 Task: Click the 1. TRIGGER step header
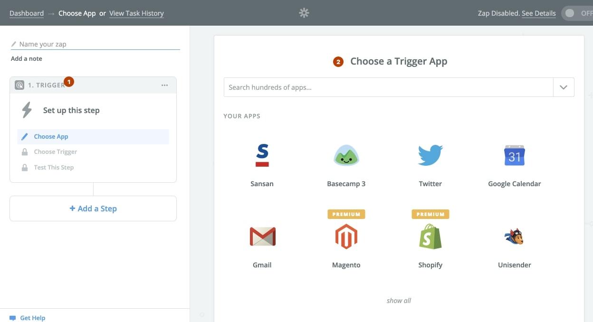[93, 85]
